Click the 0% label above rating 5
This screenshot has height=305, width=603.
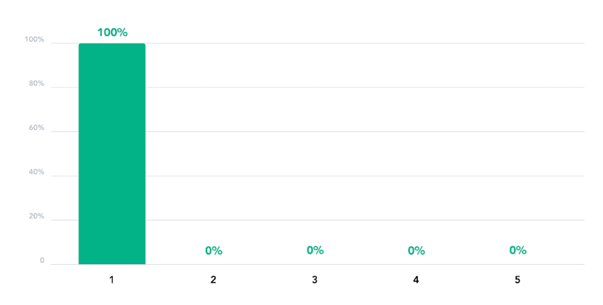tap(518, 250)
